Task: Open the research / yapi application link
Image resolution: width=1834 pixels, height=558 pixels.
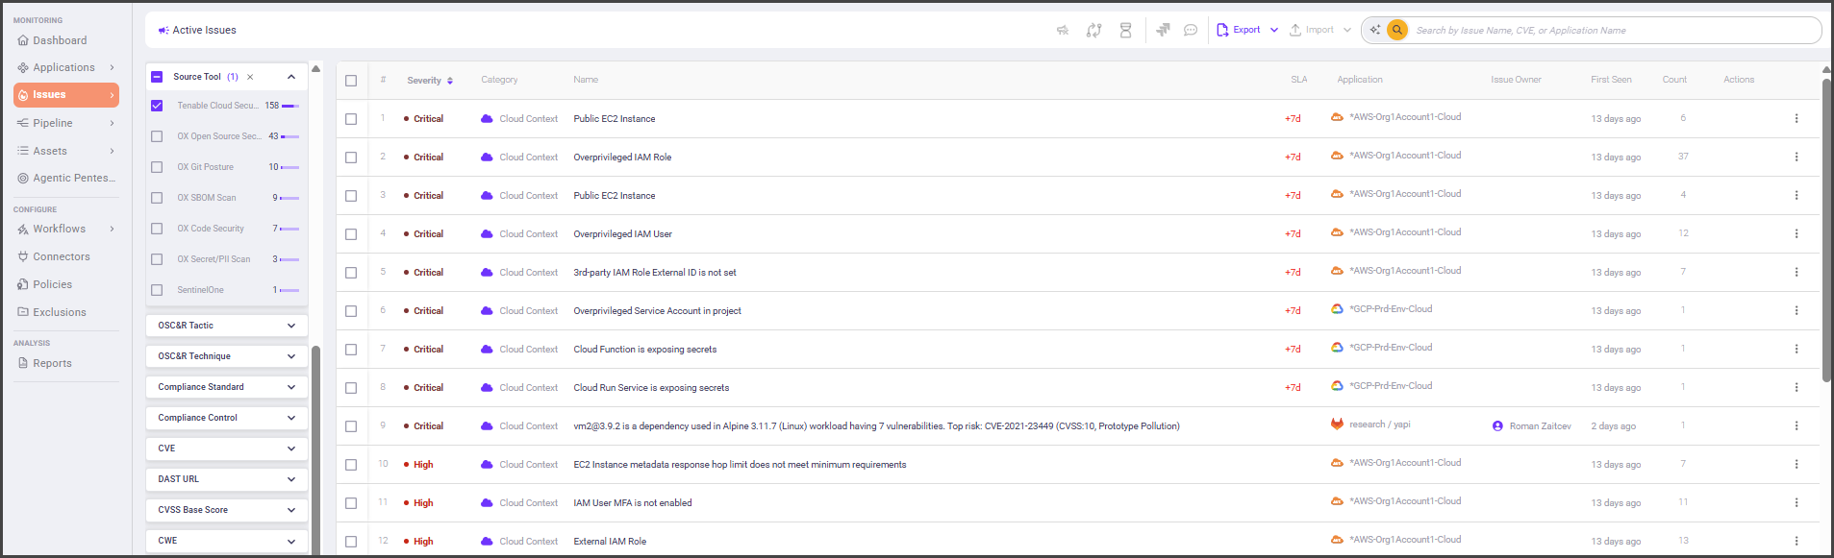Action: coord(1379,425)
